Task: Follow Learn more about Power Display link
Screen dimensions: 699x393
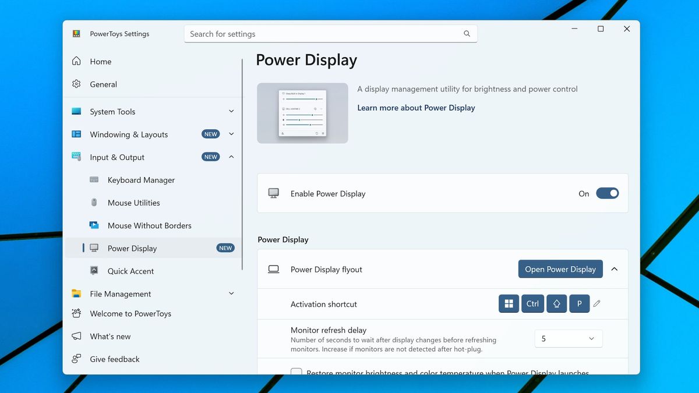Action: pyautogui.click(x=416, y=108)
